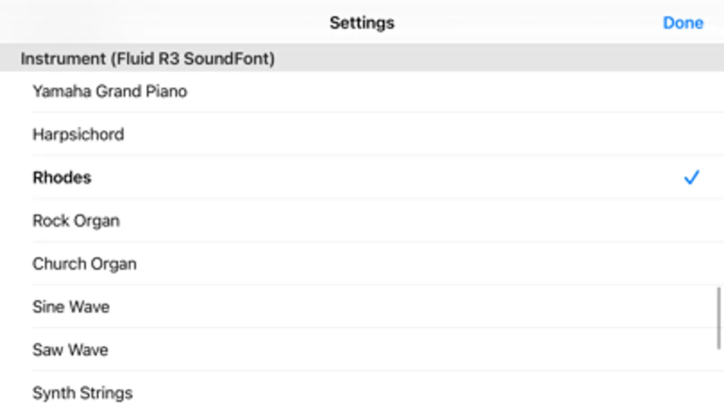
Task: Choose the Harpsichord instrument
Action: point(78,134)
